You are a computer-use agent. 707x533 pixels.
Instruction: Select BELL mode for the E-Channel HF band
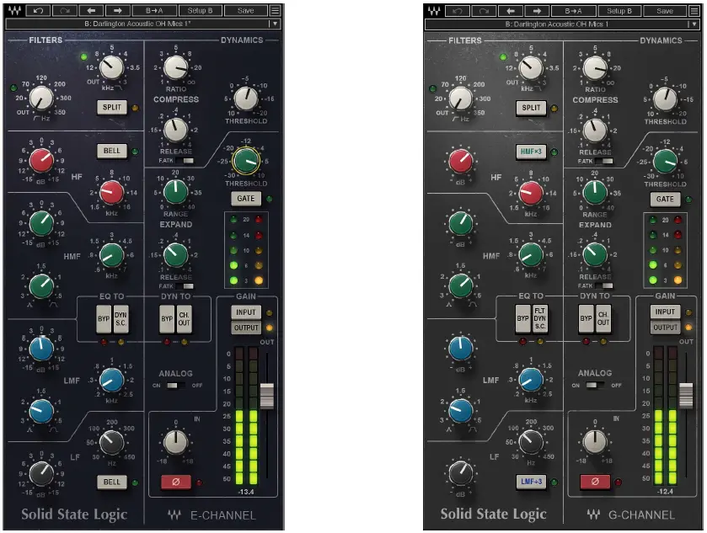[x=110, y=151]
